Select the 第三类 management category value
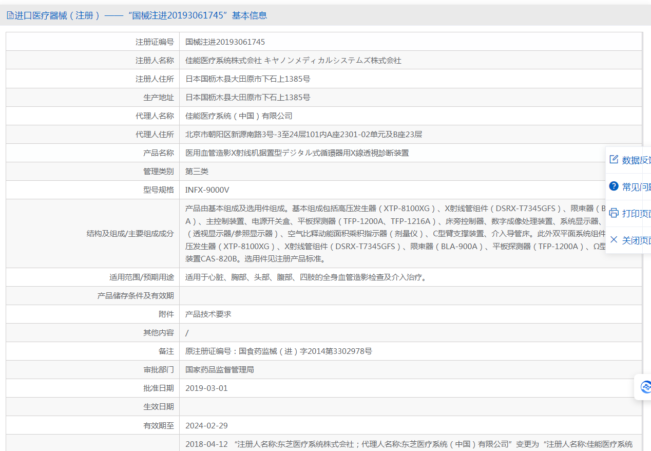 point(197,171)
